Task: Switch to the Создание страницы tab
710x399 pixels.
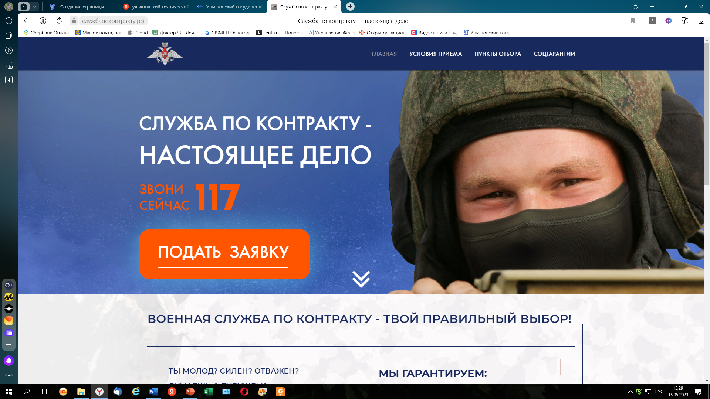Action: (x=82, y=7)
